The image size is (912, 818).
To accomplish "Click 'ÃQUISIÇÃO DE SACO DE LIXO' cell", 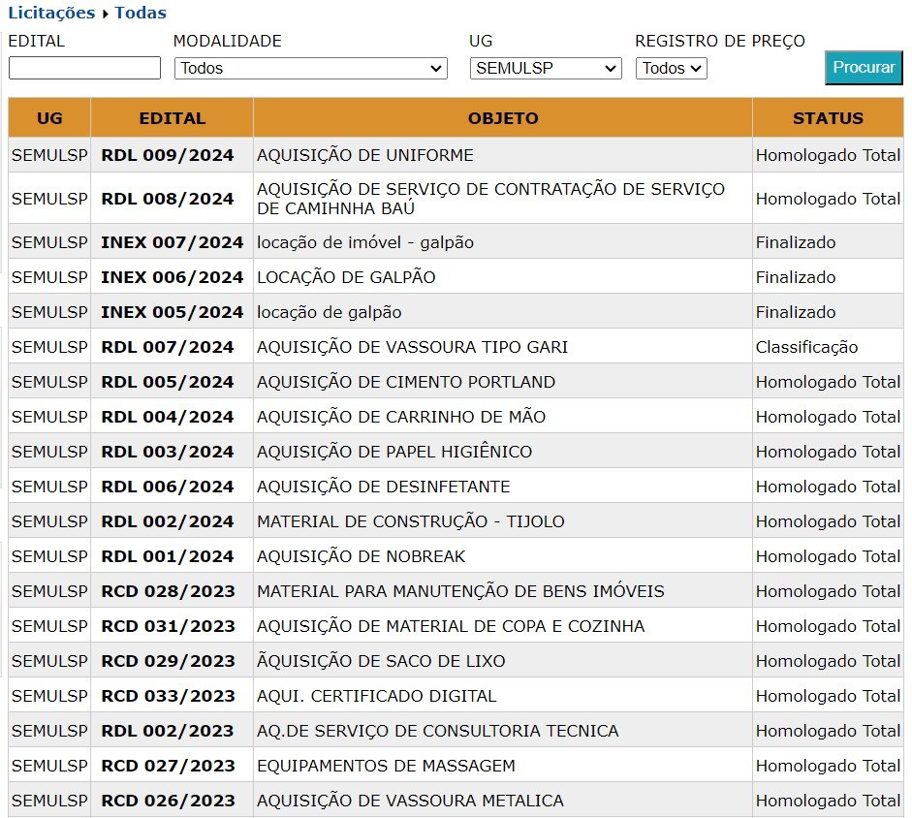I will point(503,661).
